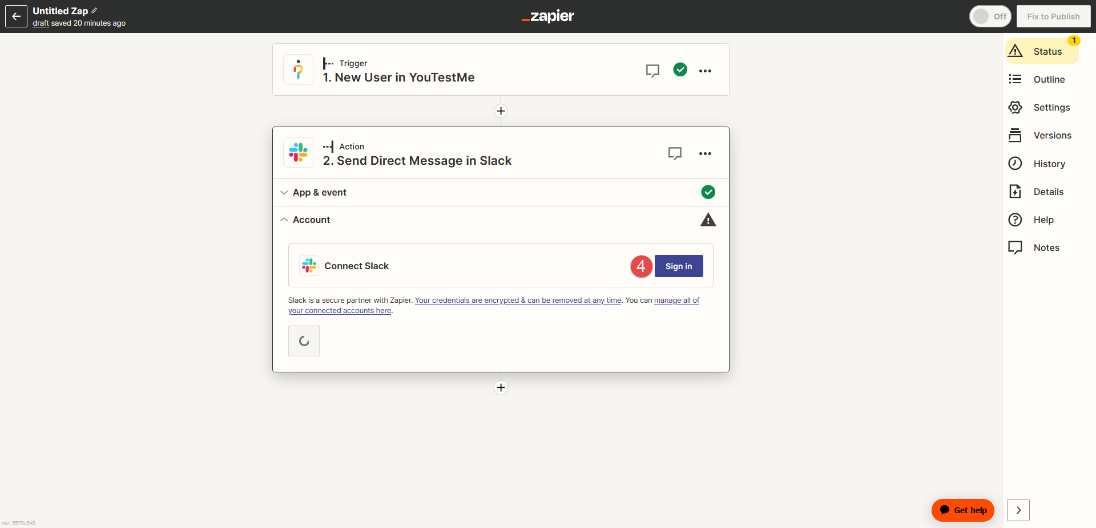Select the Send Direct Message in Slack title
Screen dimensions: 1096x528
417,161
